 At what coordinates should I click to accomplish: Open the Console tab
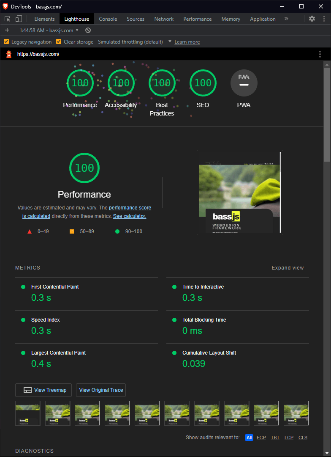[108, 19]
